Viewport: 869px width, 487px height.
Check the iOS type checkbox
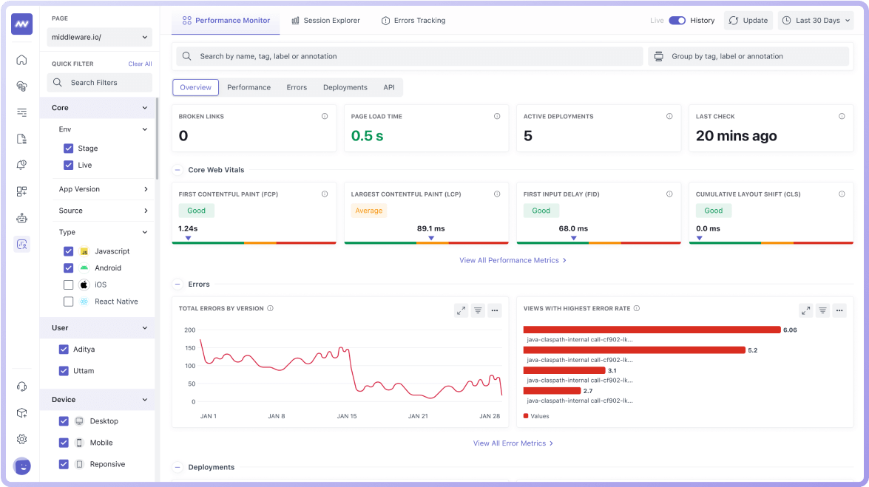(69, 285)
